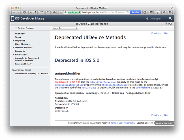Download the PDF version
184x140 pixels.
coord(169,24)
